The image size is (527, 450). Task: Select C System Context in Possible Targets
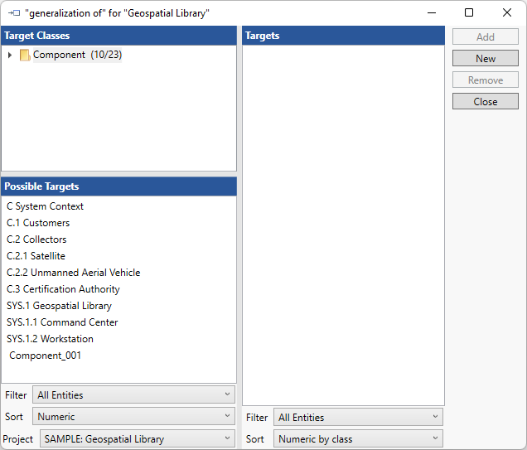point(45,206)
